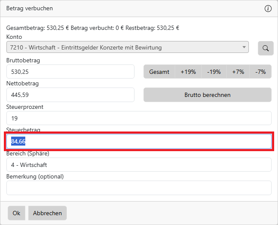This screenshot has height=225, width=278.
Task: Click the Betrag verbuchen dialog title
Action: (x=30, y=9)
